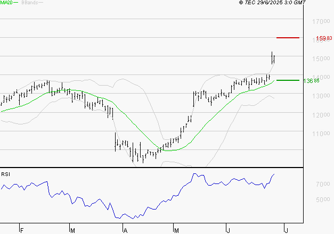The height and width of the screenshot is (234, 334).
Task: Click the 150.00 price axis label
Action: click(x=321, y=59)
